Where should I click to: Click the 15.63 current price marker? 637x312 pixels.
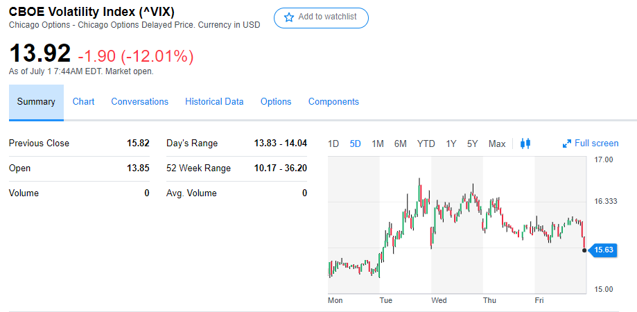[x=603, y=250]
